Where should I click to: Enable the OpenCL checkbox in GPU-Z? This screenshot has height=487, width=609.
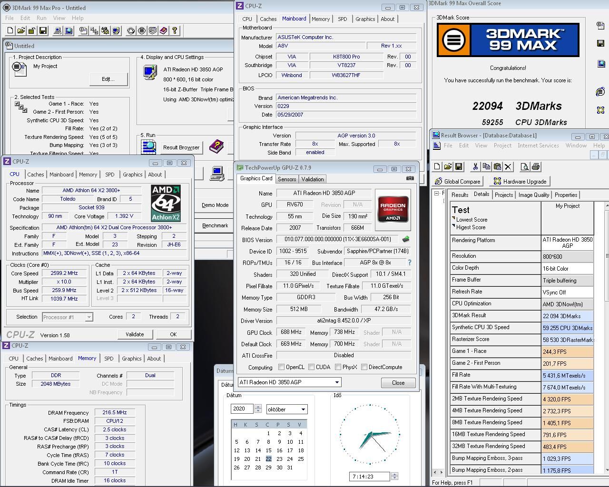tap(281, 367)
